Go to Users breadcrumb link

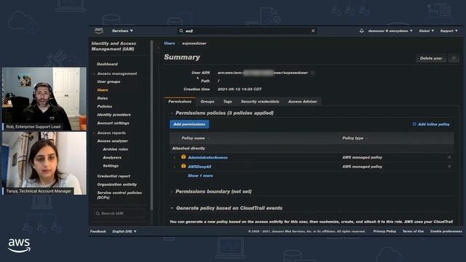pos(170,44)
